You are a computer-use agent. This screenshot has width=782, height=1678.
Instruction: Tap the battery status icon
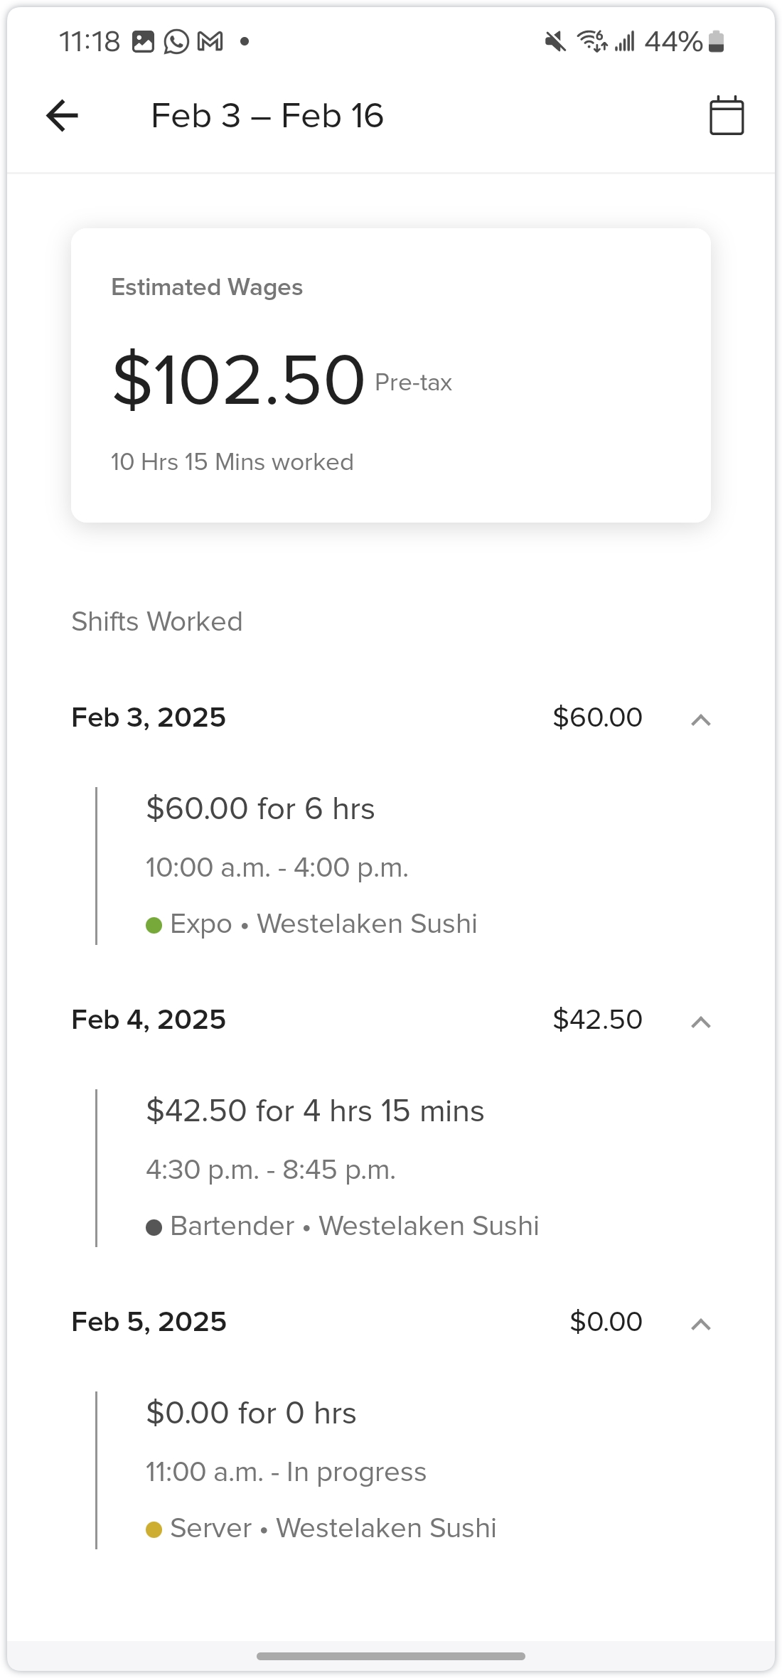click(x=717, y=42)
